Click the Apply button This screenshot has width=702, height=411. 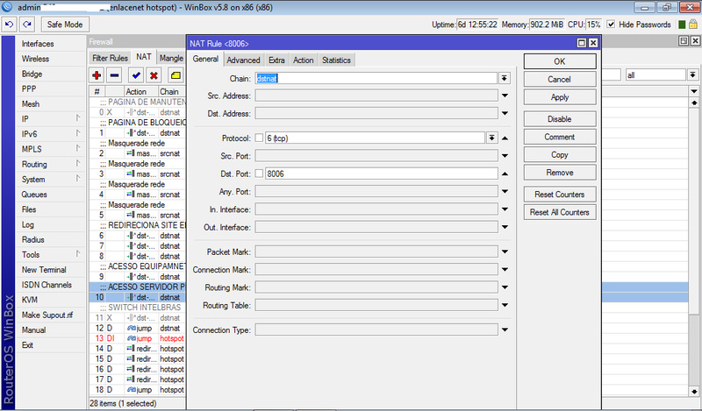click(560, 97)
